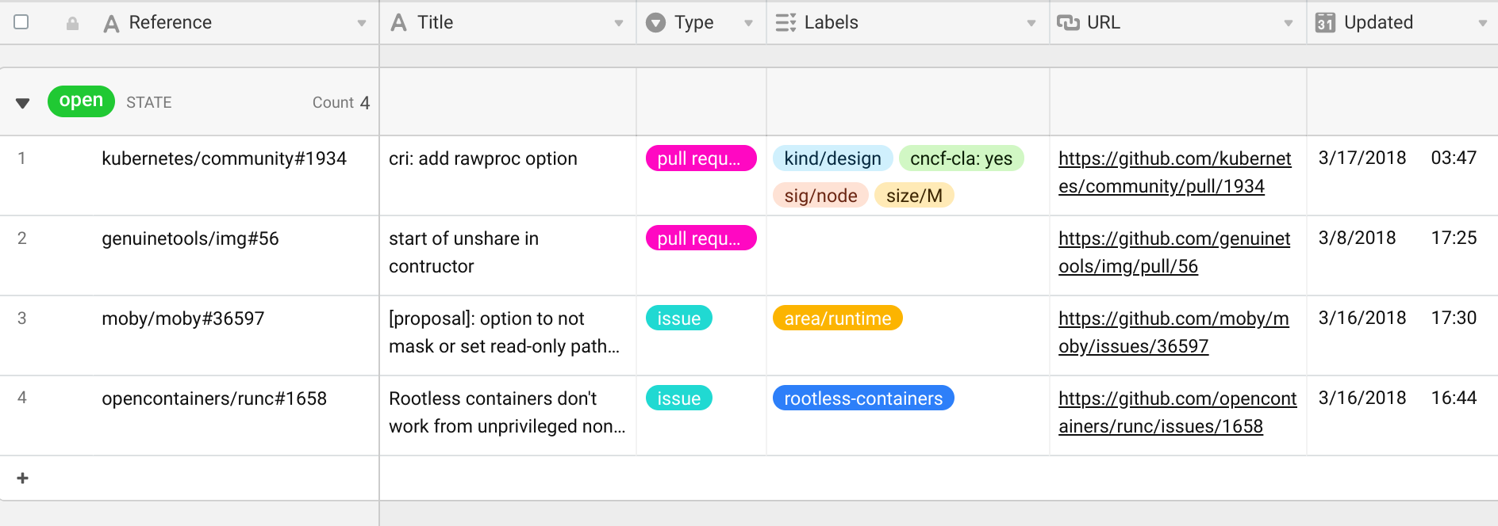Open the moby issues 36597 link
This screenshot has width=1498, height=526.
coord(1173,332)
